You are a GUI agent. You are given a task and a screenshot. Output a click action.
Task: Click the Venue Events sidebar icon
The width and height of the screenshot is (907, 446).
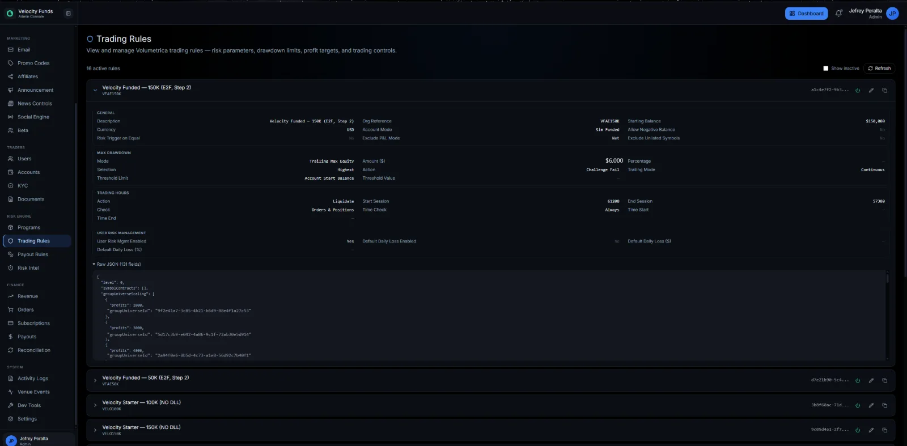tap(11, 392)
